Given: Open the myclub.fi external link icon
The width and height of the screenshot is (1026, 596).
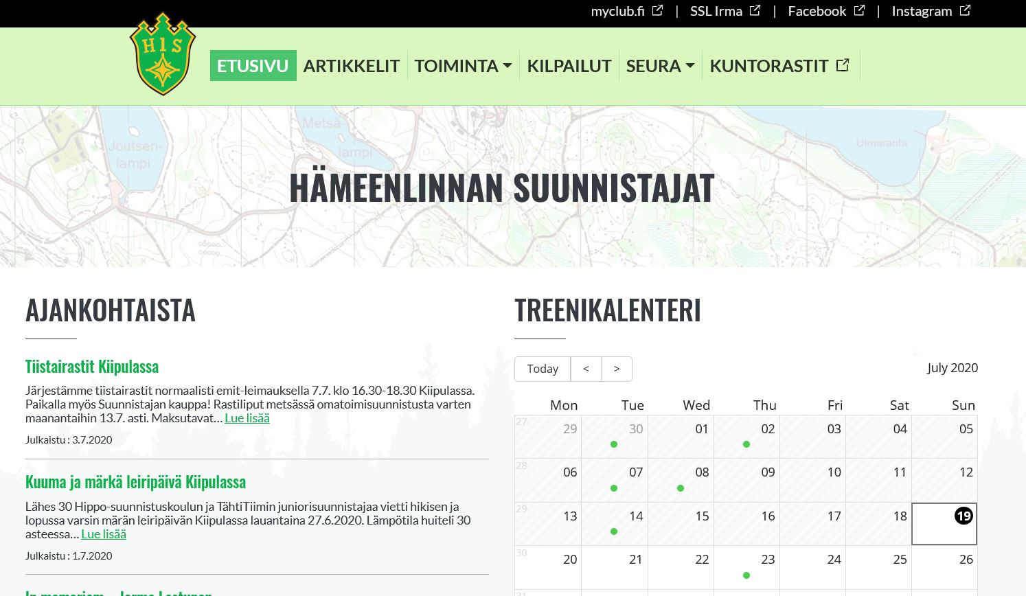Looking at the screenshot, I should point(657,10).
